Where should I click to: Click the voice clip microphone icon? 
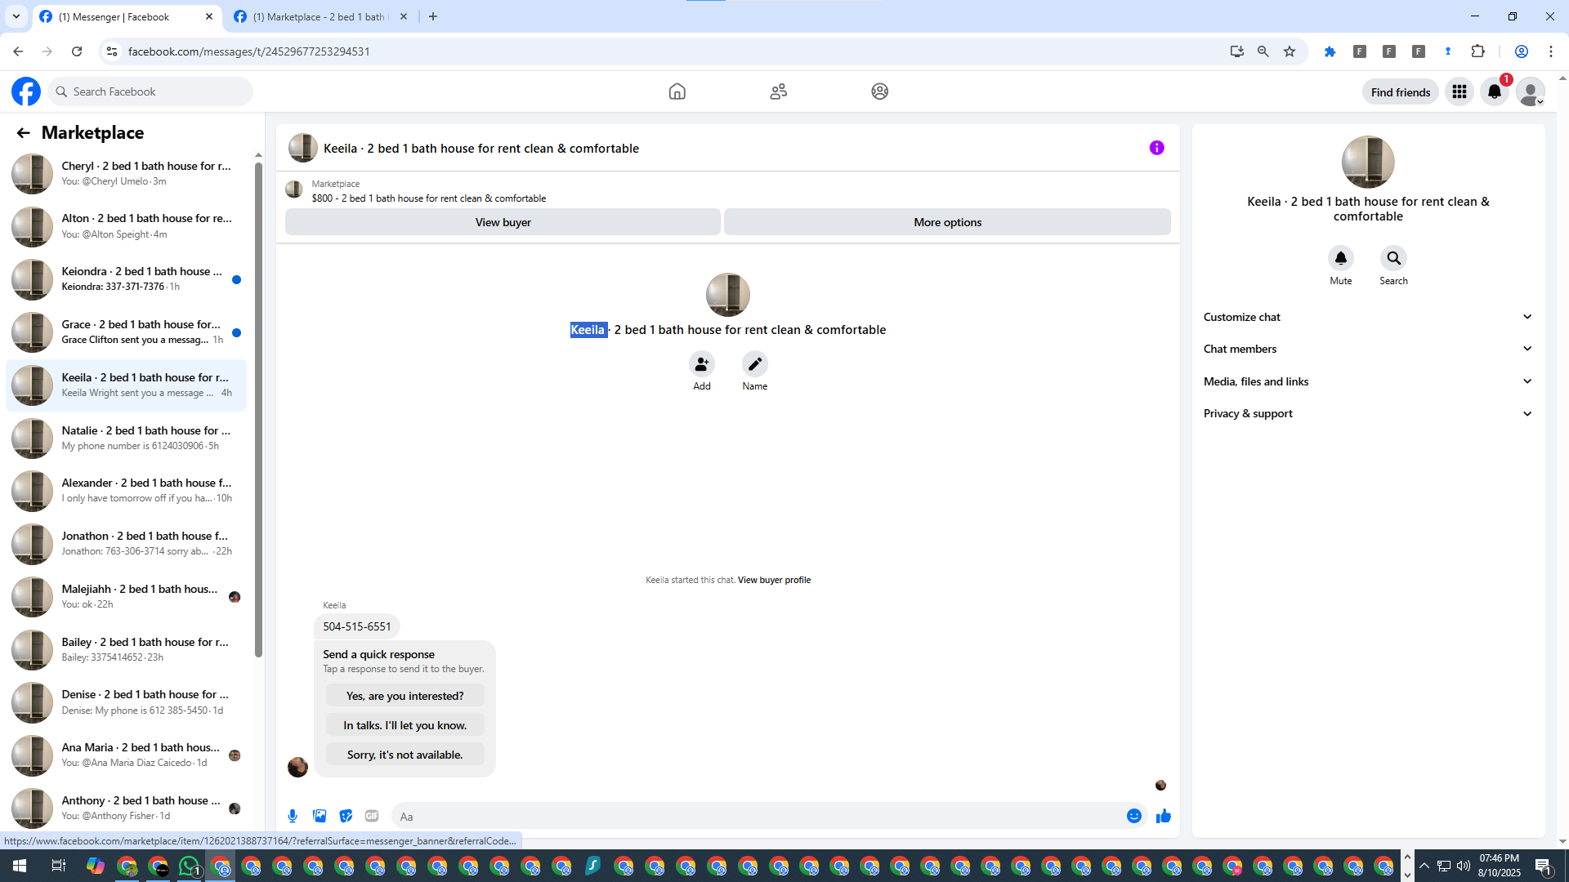(x=293, y=816)
